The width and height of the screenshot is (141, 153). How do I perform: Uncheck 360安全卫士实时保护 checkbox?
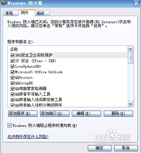(12, 55)
